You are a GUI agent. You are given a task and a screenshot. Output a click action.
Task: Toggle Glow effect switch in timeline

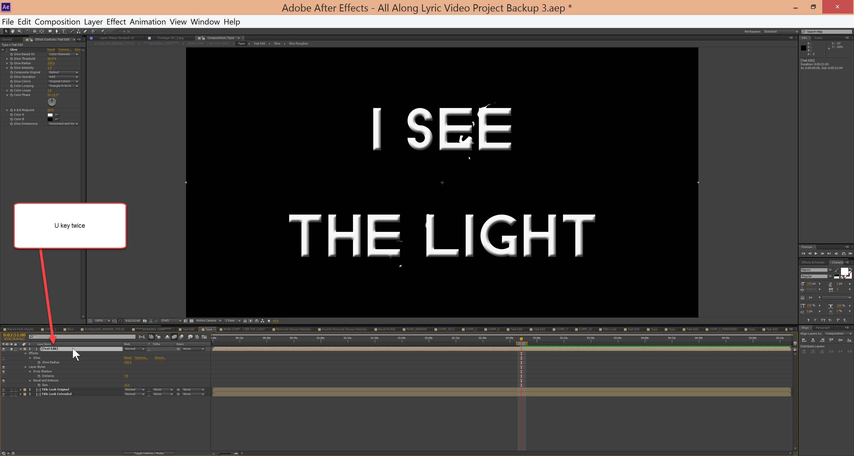click(x=4, y=358)
